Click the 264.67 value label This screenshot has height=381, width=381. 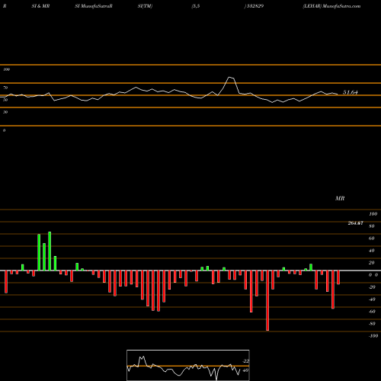pyautogui.click(x=355, y=223)
